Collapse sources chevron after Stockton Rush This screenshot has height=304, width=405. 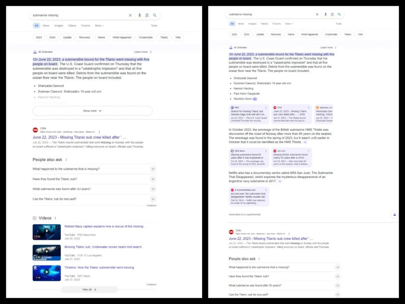coord(255,99)
